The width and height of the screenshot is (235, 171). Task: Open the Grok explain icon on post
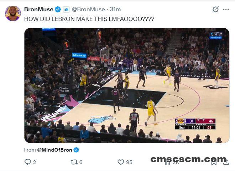[215, 10]
